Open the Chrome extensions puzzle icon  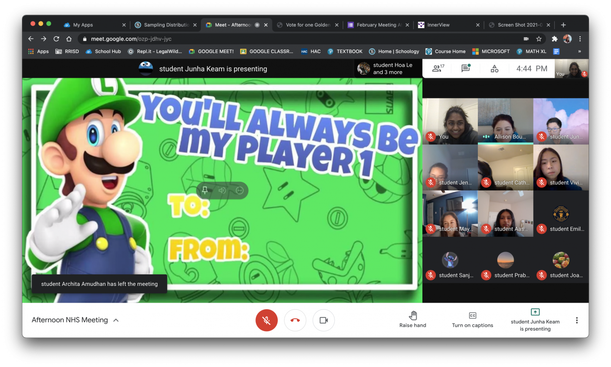tap(555, 39)
